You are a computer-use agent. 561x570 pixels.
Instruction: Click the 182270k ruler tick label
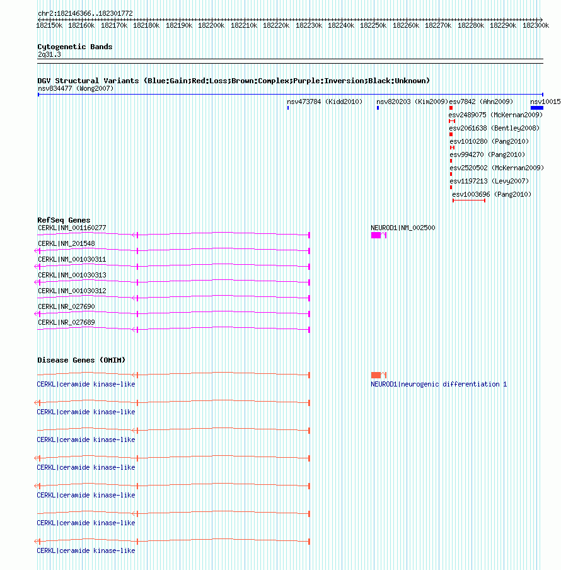[438, 25]
